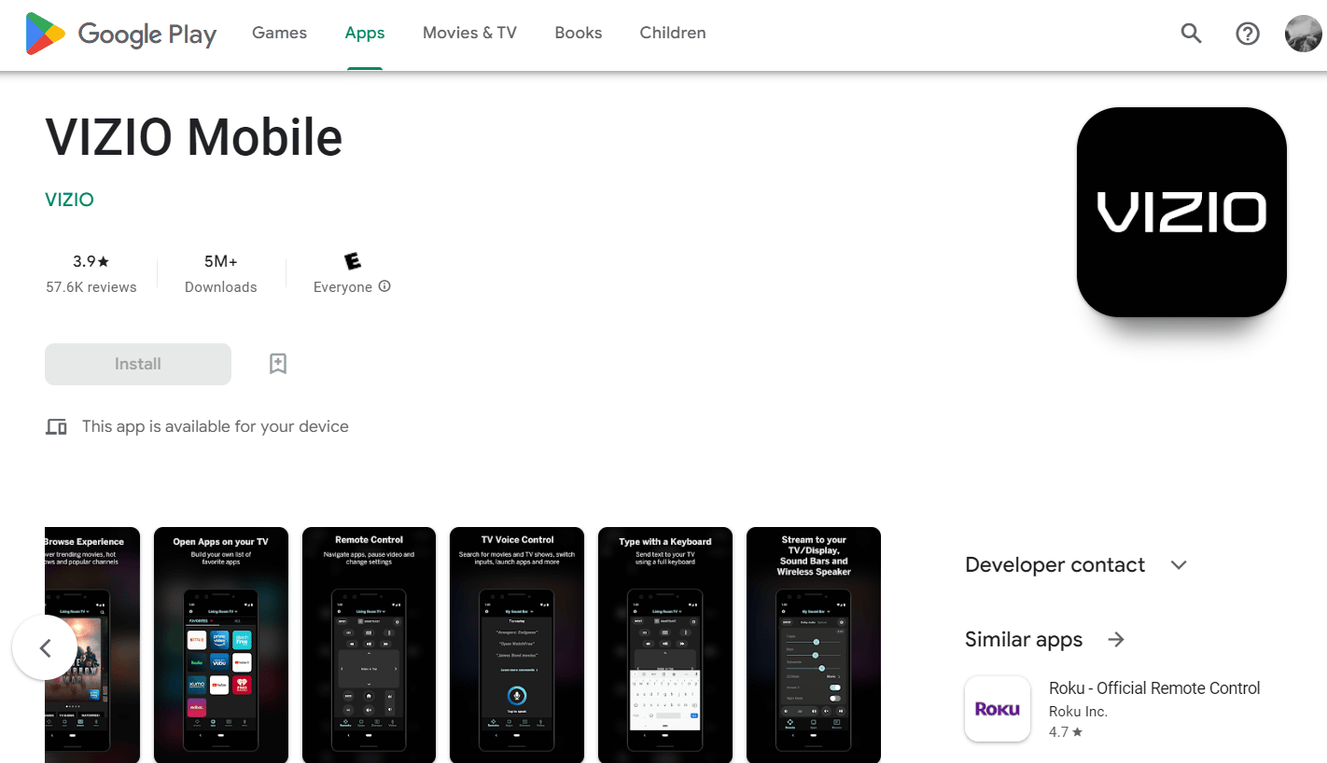
Task: Open the account profile avatar
Action: coord(1303,34)
